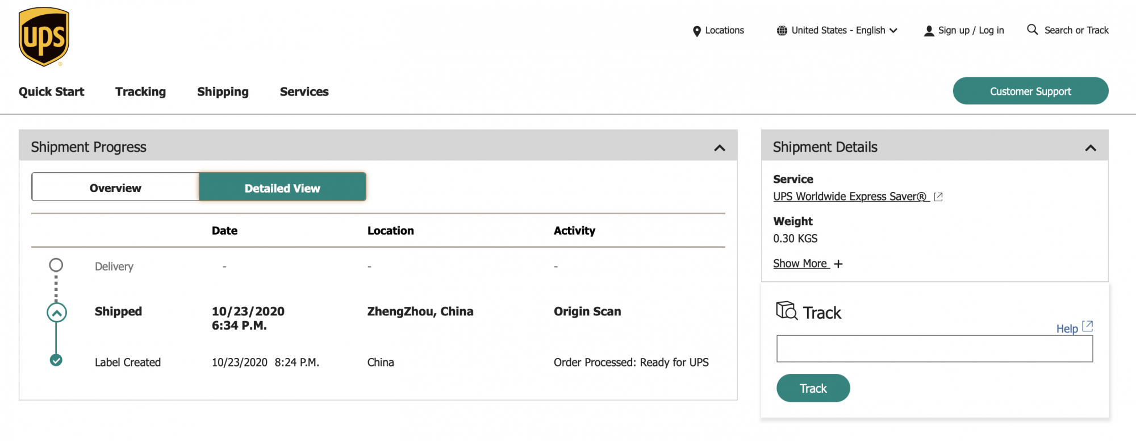Screen dimensions: 1136x441
Task: Click the Customer Support button
Action: [x=1030, y=91]
